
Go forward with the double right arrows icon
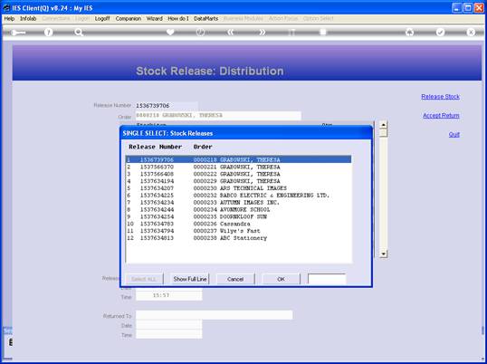point(262,32)
